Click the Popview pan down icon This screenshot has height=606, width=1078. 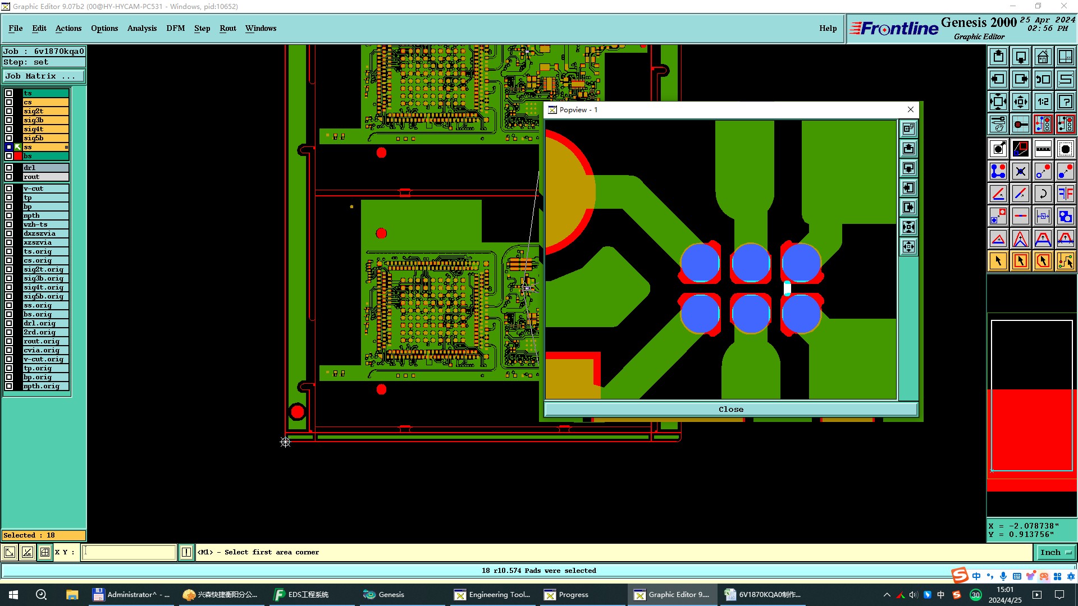tap(908, 168)
